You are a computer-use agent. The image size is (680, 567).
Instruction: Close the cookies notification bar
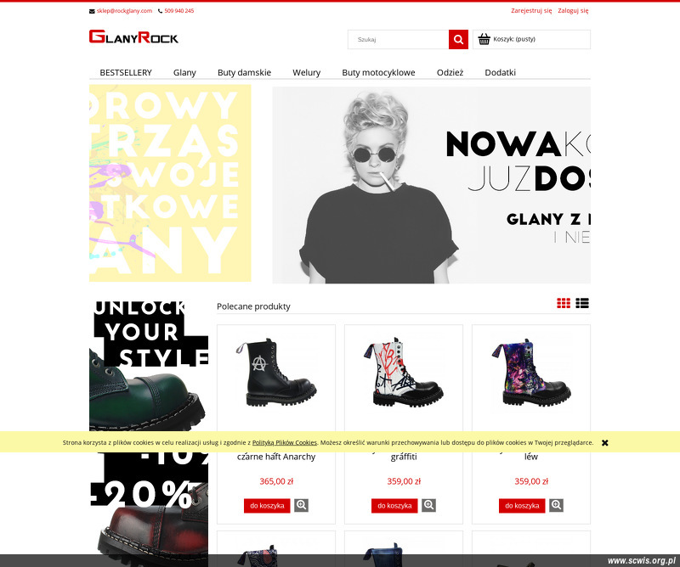coord(604,443)
